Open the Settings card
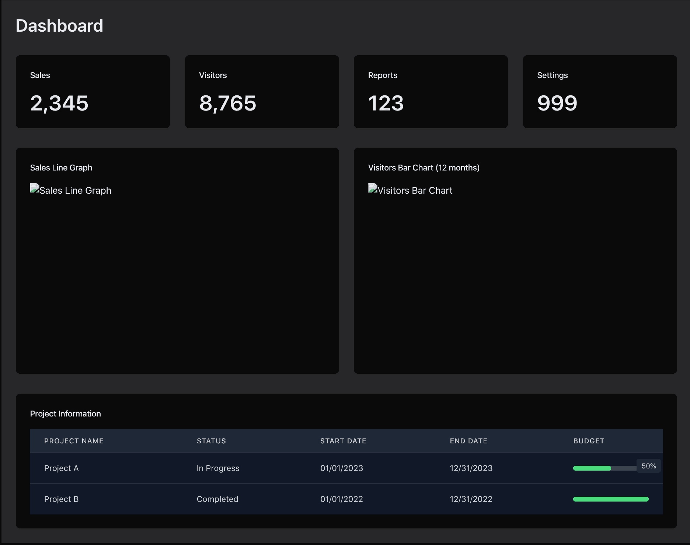 tap(600, 91)
